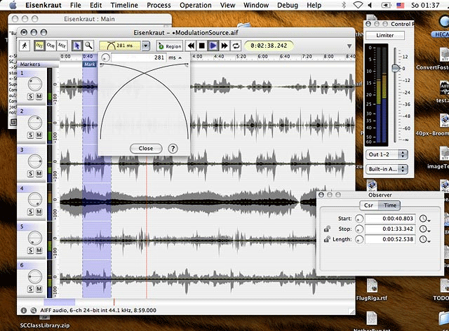Select the magnifier zoom tool
The width and height of the screenshot is (449, 331).
click(x=89, y=46)
